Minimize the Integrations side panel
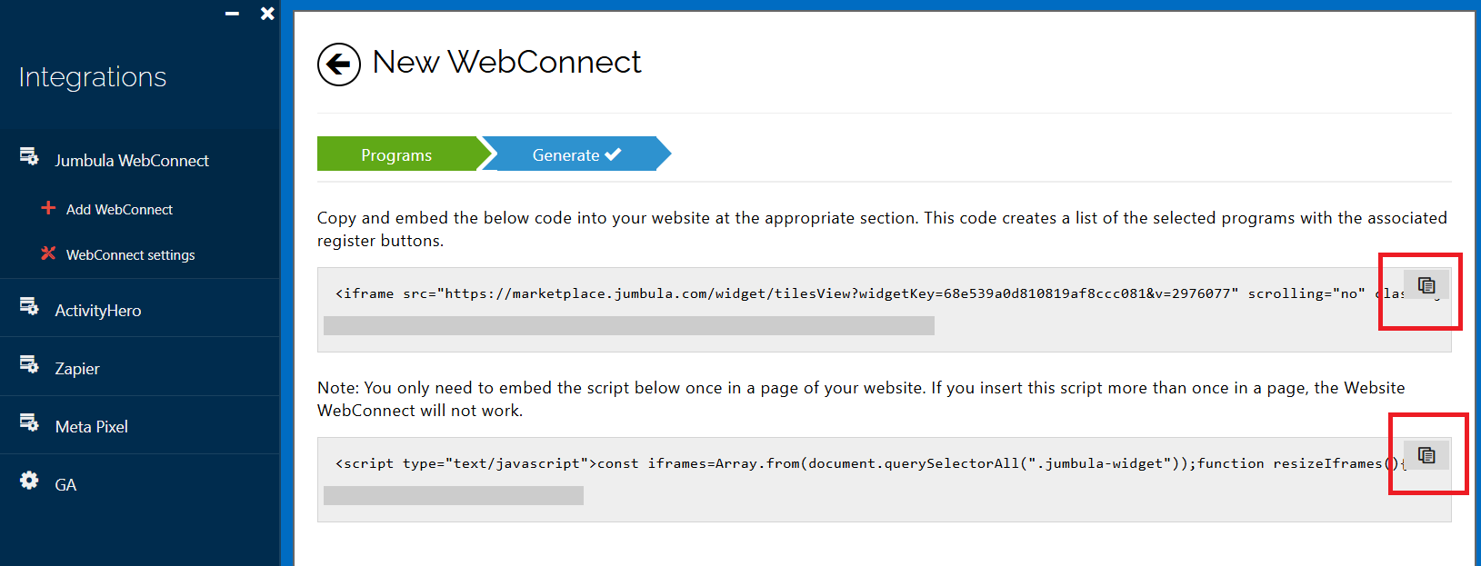 pyautogui.click(x=232, y=14)
